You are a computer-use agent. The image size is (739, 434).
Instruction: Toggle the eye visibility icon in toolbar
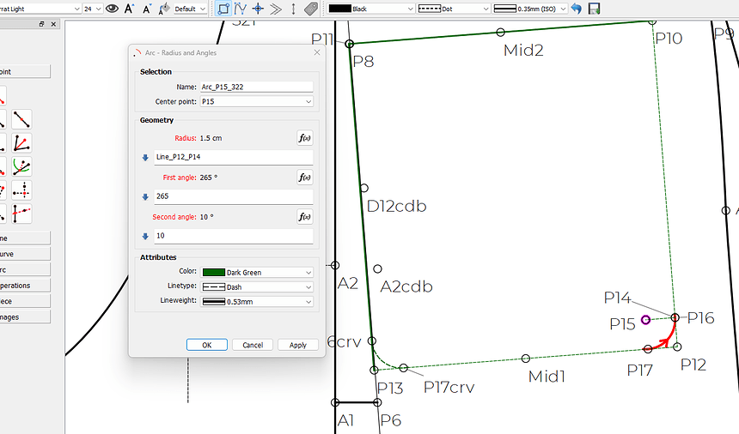pos(112,9)
